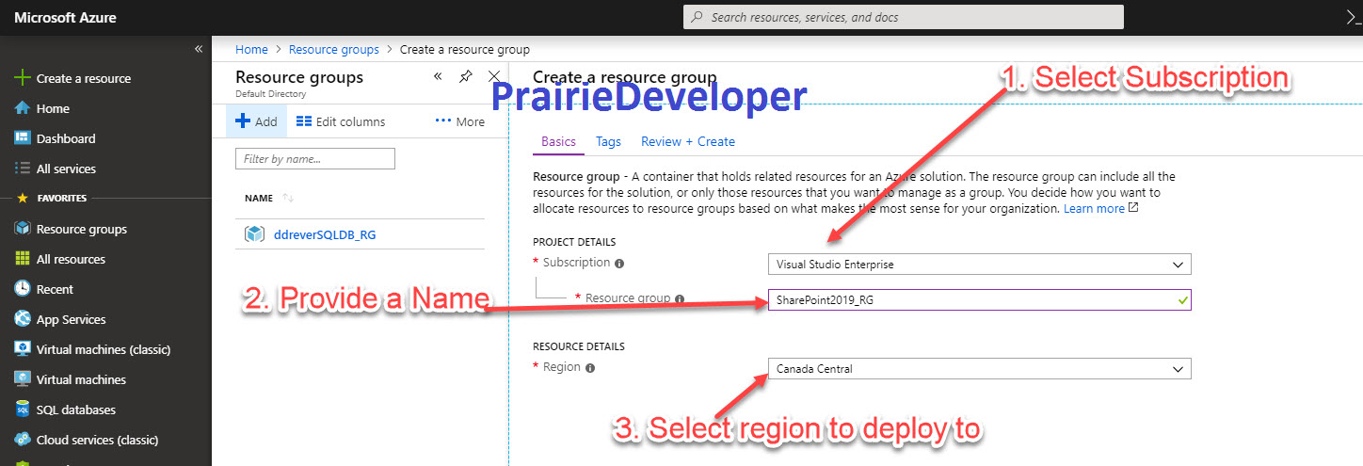The height and width of the screenshot is (466, 1363).
Task: Open Home icon in left sidebar
Action: coord(23,108)
